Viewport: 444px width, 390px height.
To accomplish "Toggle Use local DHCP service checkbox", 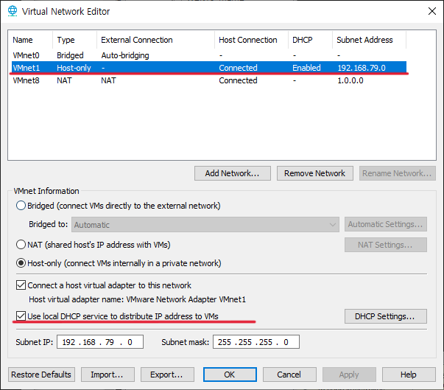I will coord(21,316).
